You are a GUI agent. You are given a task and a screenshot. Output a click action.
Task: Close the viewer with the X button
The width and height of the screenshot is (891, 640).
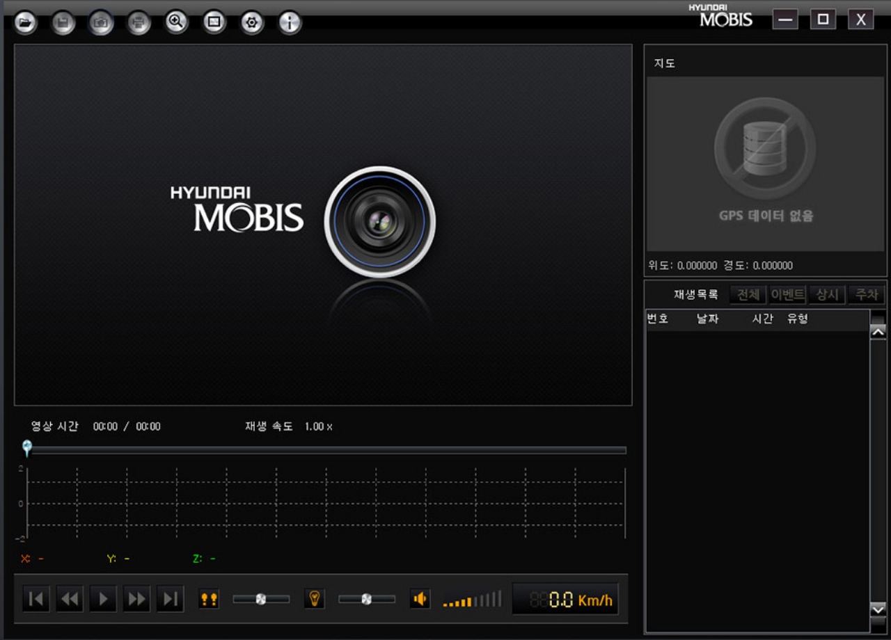point(860,19)
